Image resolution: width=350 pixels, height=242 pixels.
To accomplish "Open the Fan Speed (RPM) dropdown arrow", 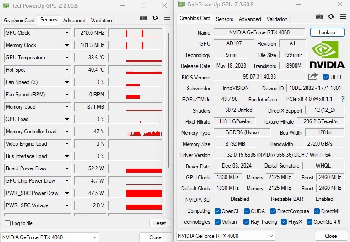I will pyautogui.click(x=67, y=95).
